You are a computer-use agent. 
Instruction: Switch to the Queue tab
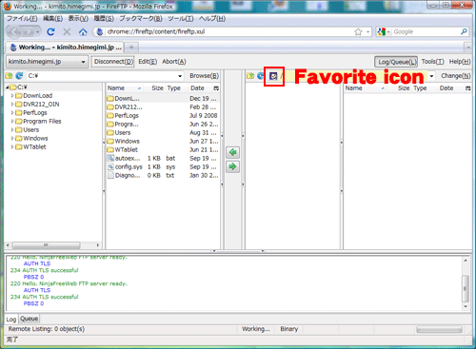click(30, 319)
